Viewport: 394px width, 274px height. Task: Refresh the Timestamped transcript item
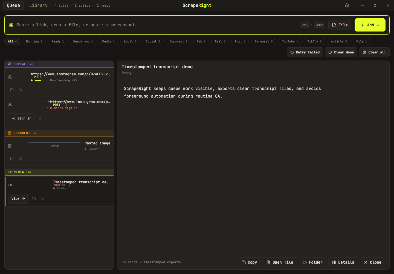(34, 199)
